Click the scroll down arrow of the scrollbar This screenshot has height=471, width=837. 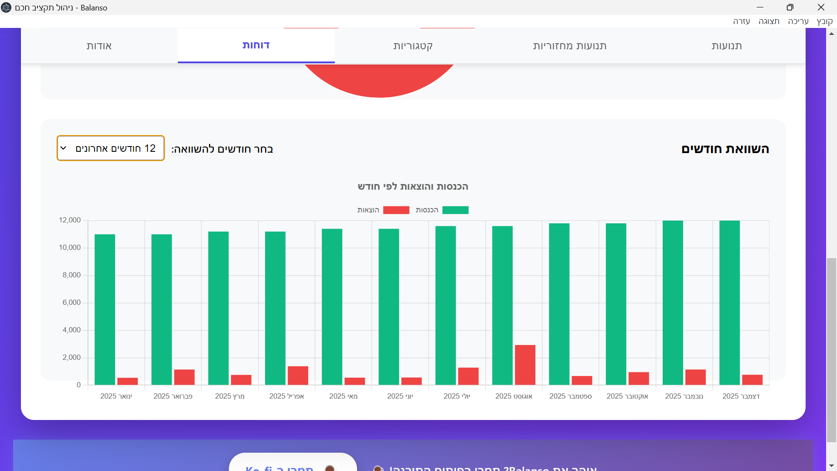coord(831,466)
